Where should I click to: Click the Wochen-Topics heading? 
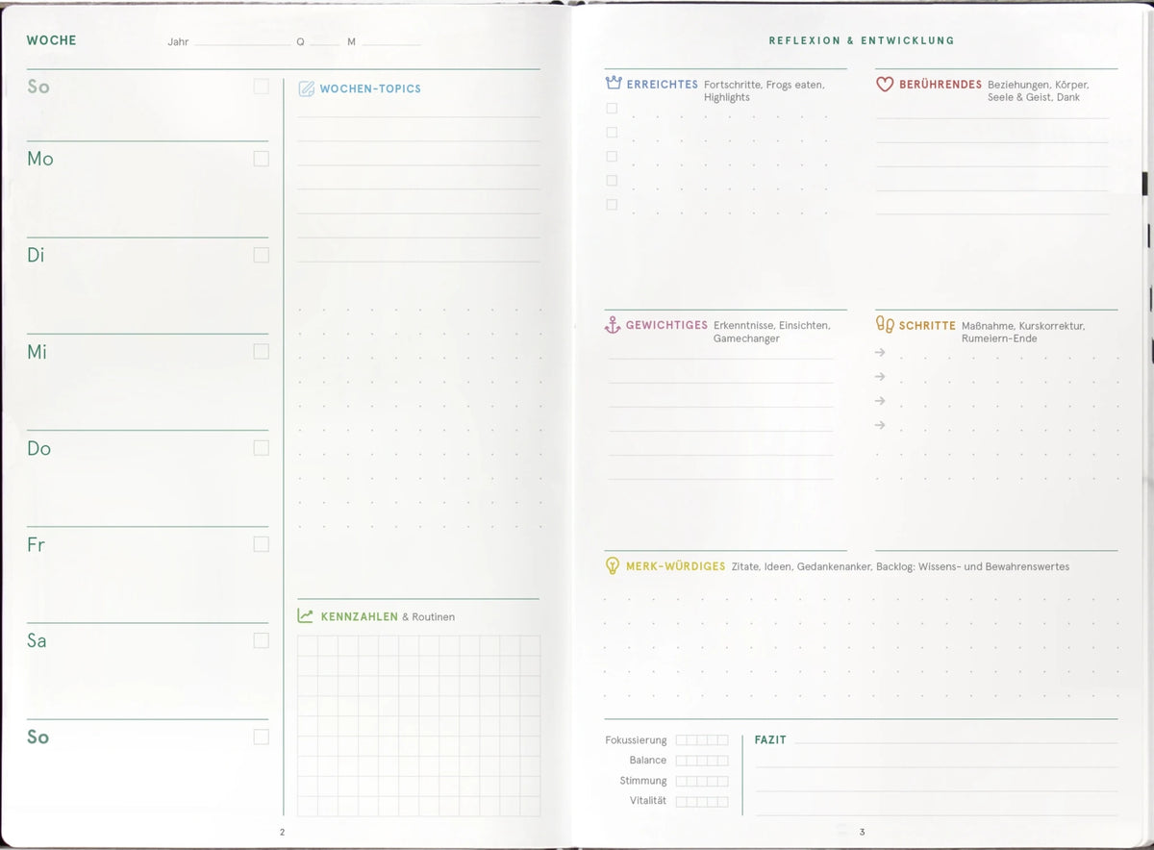point(370,88)
